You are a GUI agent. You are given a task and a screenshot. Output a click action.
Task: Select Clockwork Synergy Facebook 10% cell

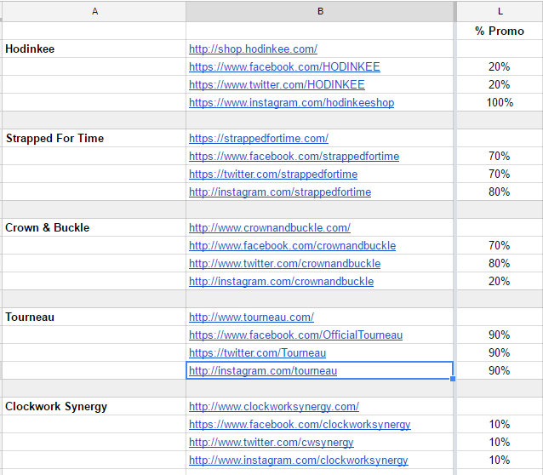tap(500, 425)
